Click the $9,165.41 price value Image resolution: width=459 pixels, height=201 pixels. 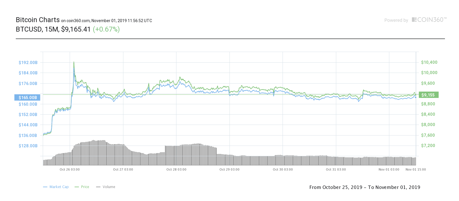(76, 29)
